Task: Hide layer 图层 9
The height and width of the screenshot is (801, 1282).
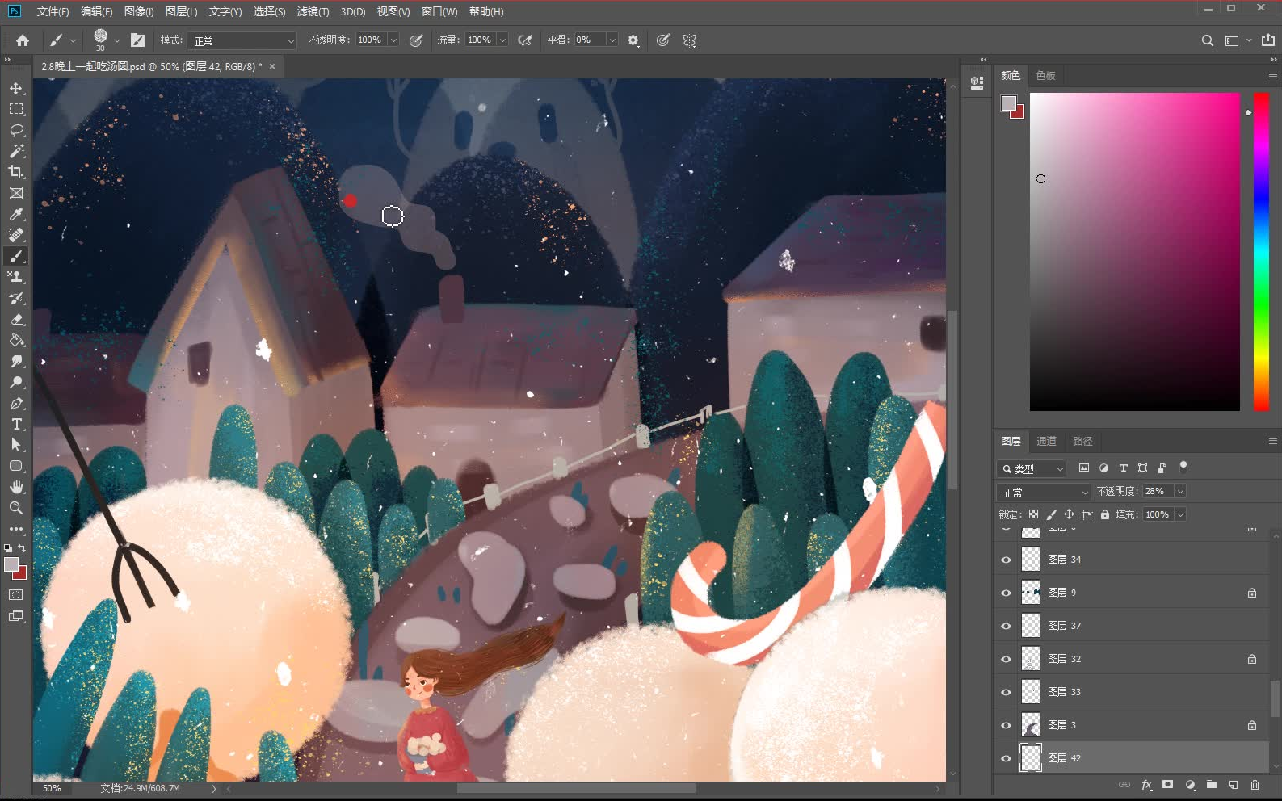Action: tap(1006, 593)
